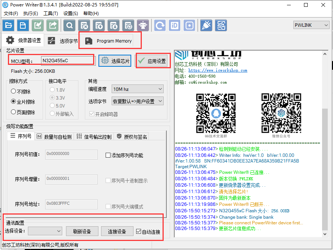Select the 页面擦除 radio button
Viewport: 333px width, 250px height.
pos(14,112)
